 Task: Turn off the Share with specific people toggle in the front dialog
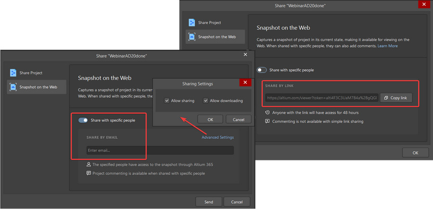click(83, 120)
